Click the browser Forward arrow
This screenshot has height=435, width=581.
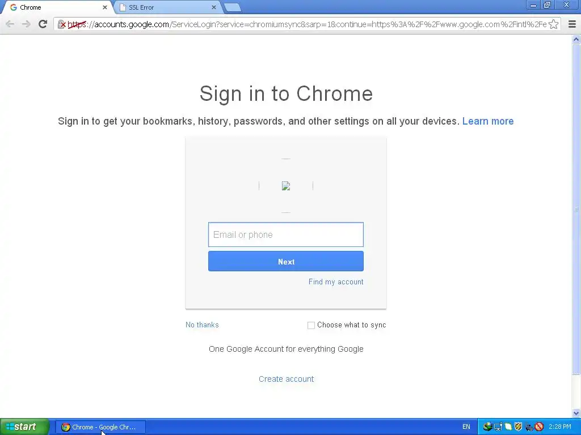click(x=26, y=24)
